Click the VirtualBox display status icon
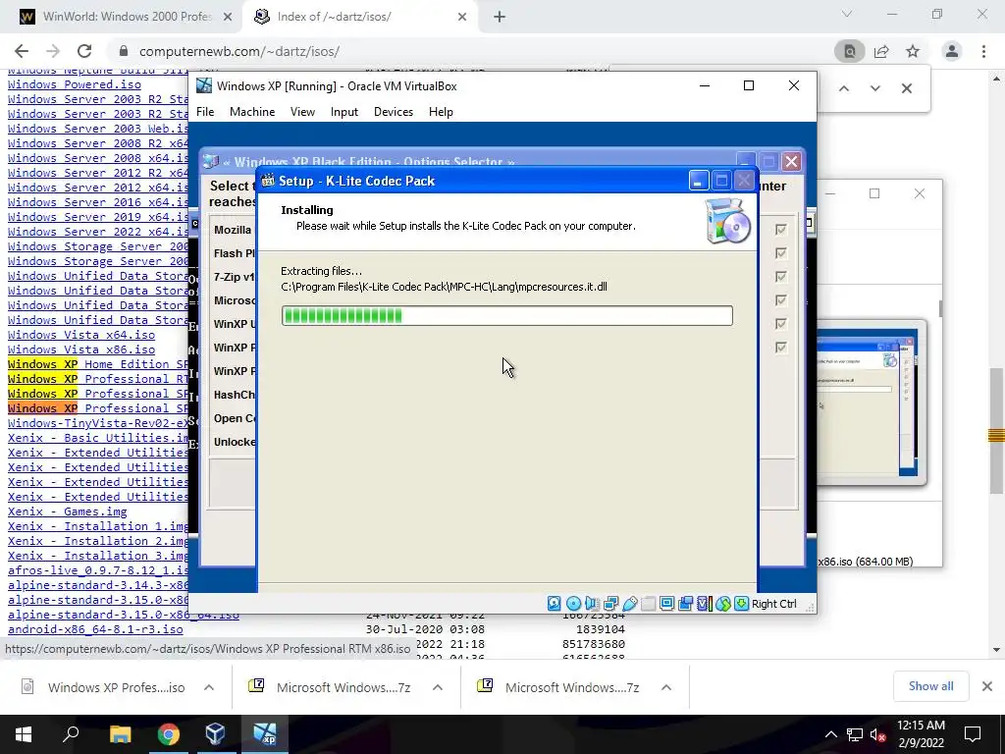Viewport: 1005px width, 754px height. (x=666, y=604)
